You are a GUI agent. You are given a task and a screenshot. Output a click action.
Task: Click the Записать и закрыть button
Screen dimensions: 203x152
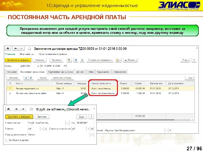pyautogui.click(x=19, y=117)
